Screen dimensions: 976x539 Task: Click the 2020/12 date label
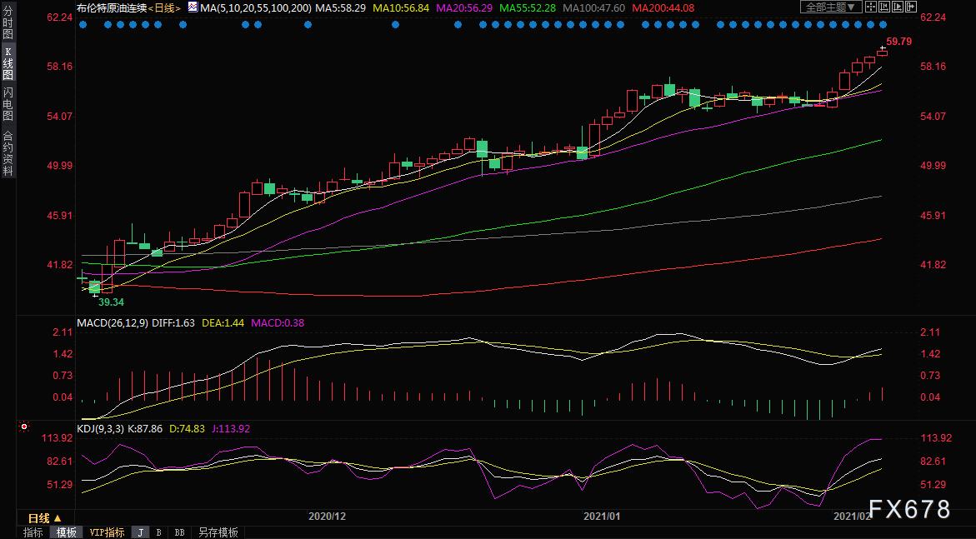coord(328,516)
